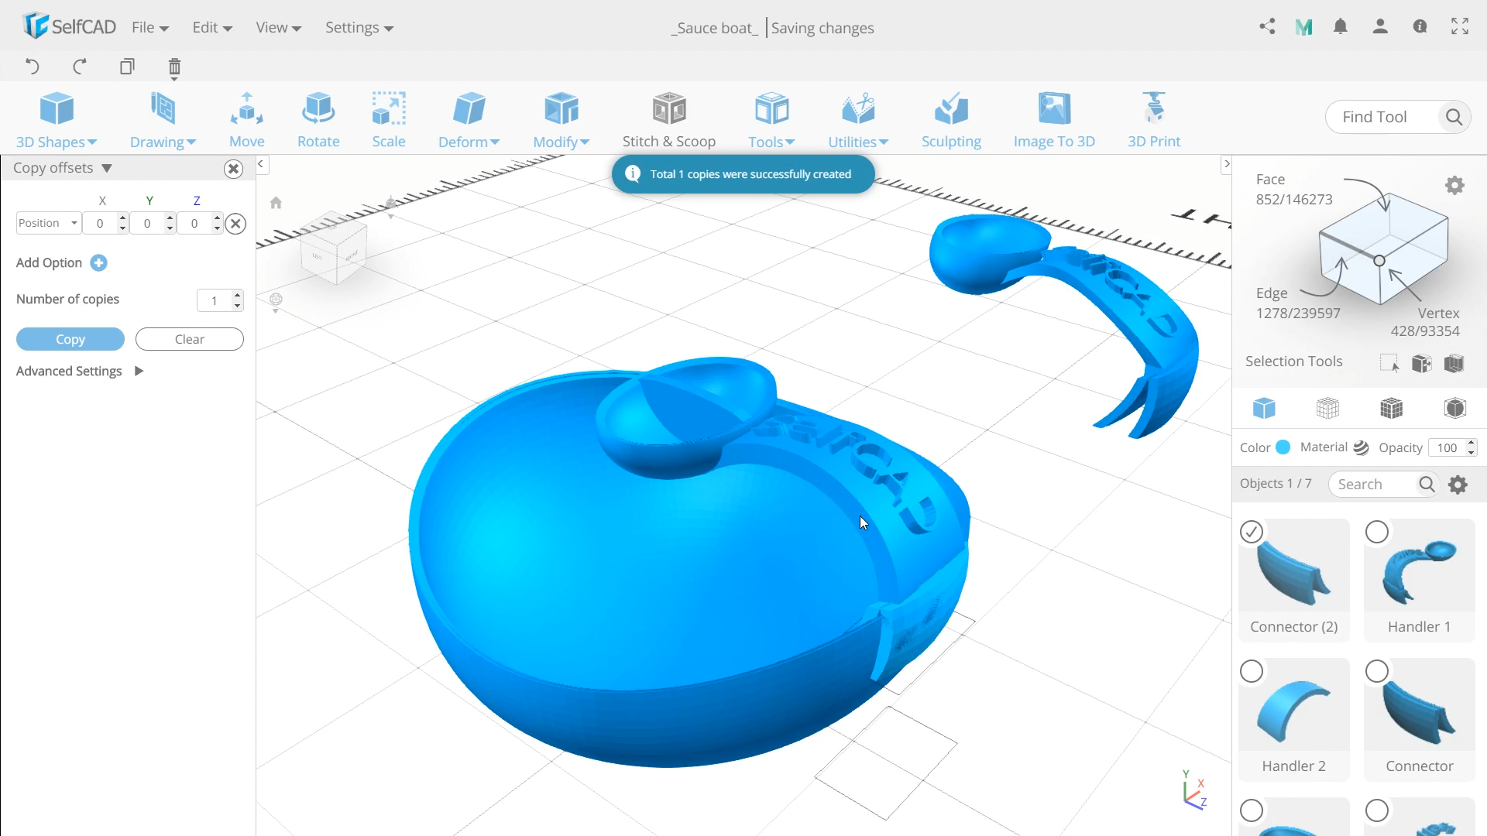Screen dimensions: 1487x836
Task: Open settings gear above selection cube
Action: point(1454,186)
